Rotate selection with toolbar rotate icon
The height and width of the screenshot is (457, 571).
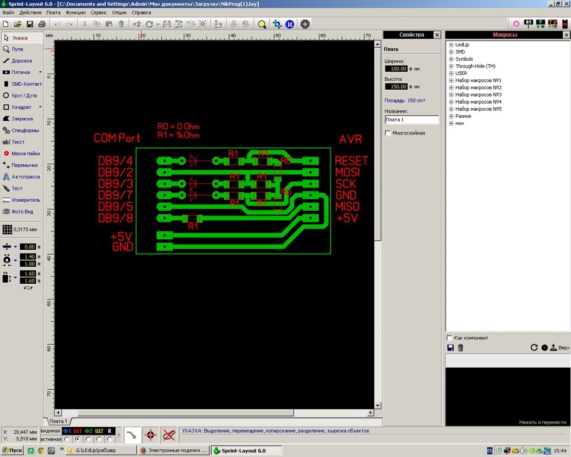pyautogui.click(x=149, y=24)
